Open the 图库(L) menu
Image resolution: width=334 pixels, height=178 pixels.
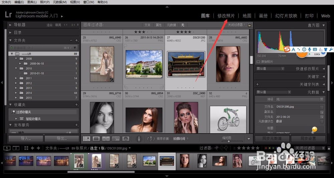32,2
